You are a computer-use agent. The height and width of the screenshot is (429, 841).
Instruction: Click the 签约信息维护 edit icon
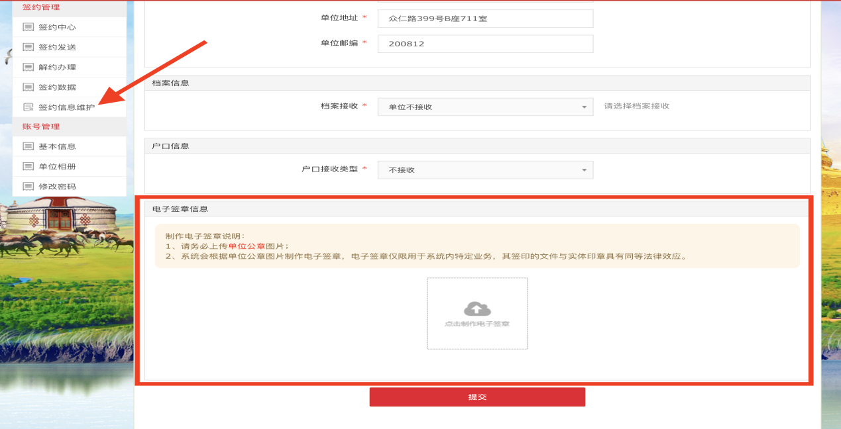click(28, 107)
